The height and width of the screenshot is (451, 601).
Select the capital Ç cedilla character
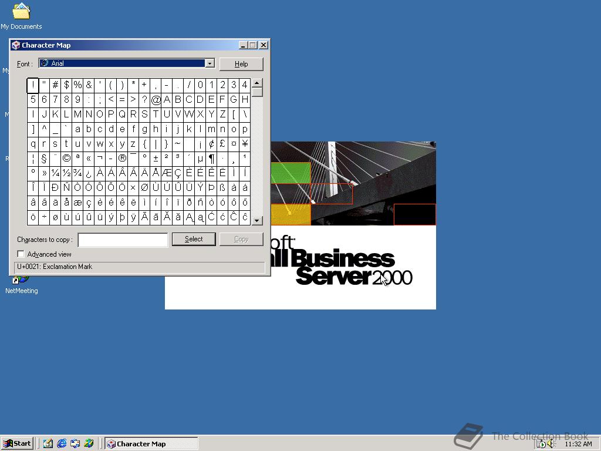[178, 173]
